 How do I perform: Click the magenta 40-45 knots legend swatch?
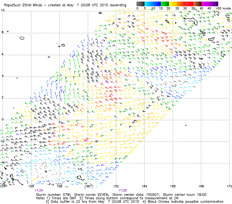pyautogui.click(x=206, y=4)
